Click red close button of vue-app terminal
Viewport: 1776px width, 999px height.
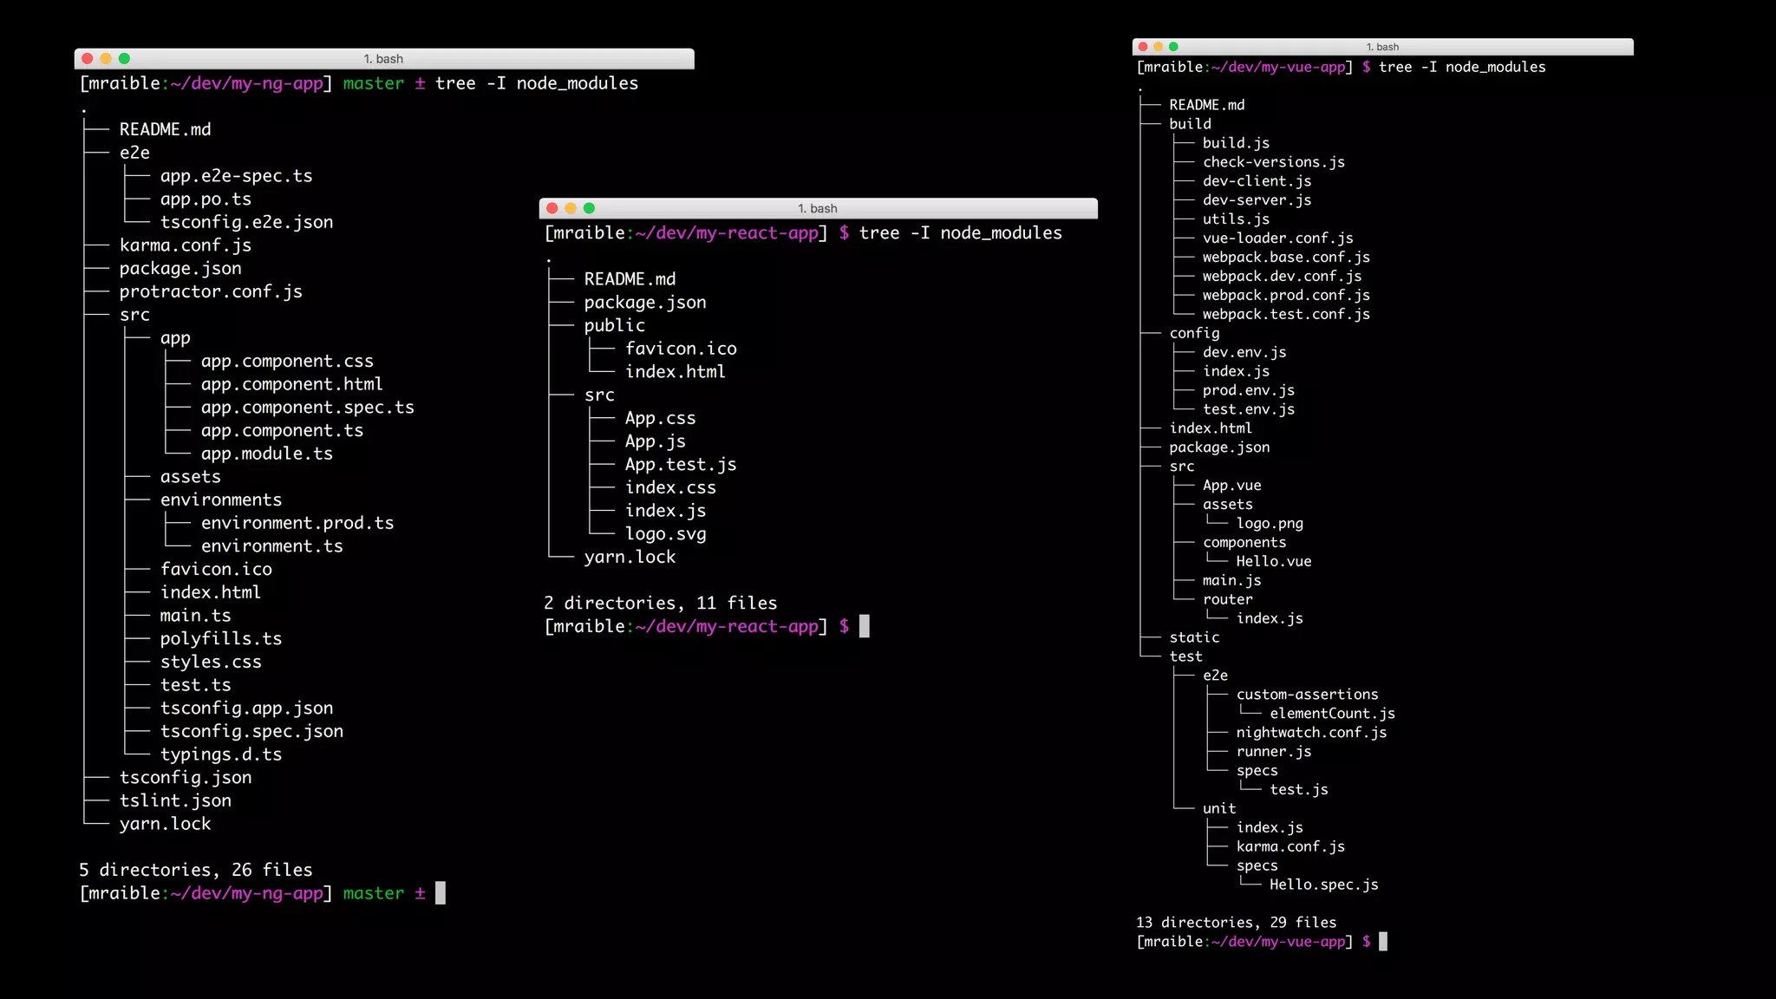pyautogui.click(x=1143, y=47)
